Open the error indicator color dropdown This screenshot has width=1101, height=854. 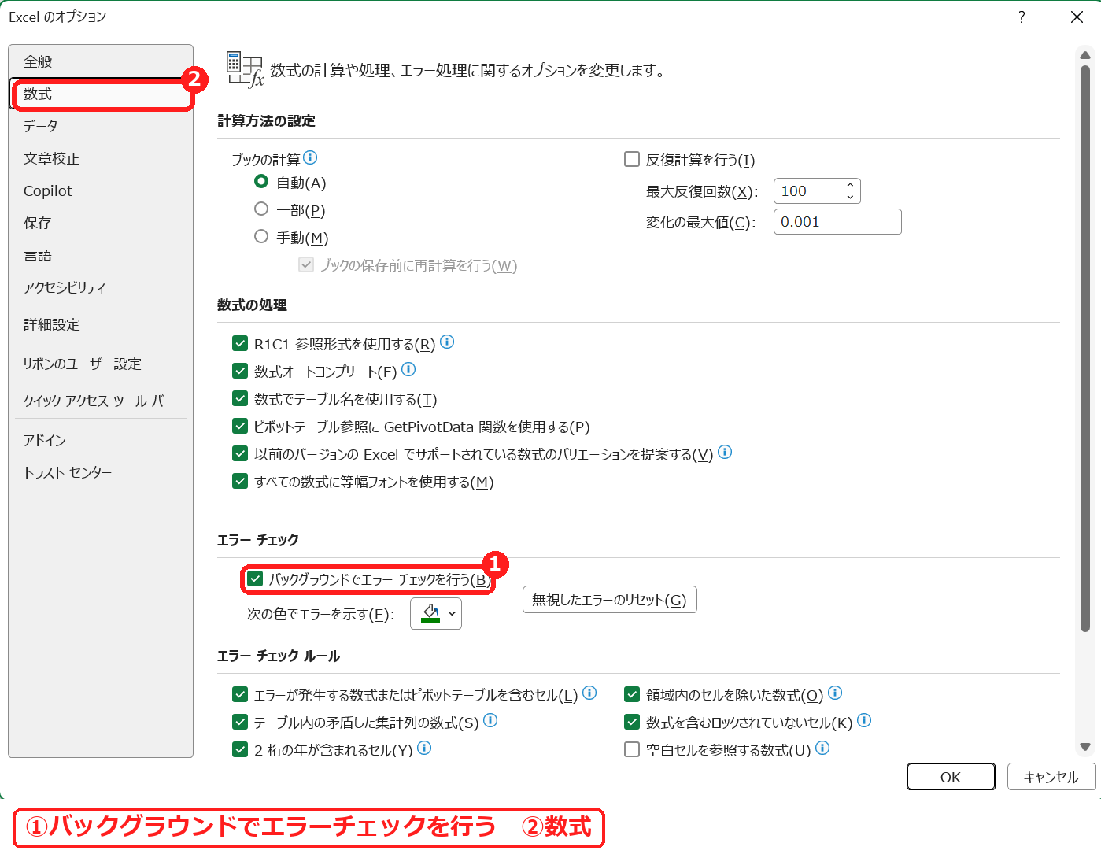(436, 614)
